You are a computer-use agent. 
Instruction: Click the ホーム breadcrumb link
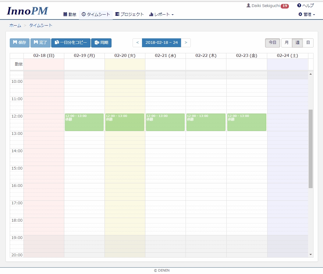(15, 26)
